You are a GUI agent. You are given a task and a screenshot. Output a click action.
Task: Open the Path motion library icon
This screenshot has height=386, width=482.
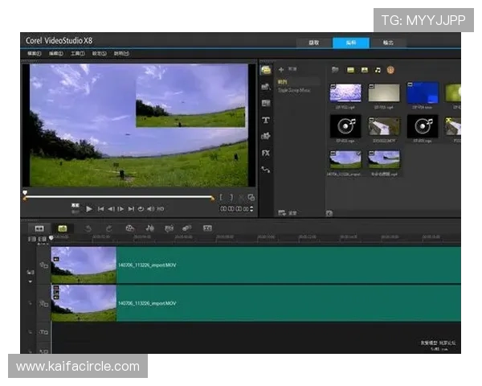click(x=266, y=169)
